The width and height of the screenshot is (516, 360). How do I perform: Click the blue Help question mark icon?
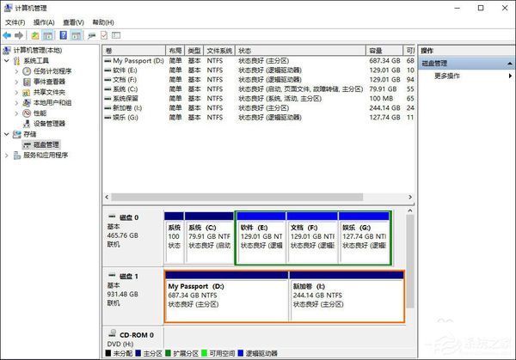coord(63,35)
